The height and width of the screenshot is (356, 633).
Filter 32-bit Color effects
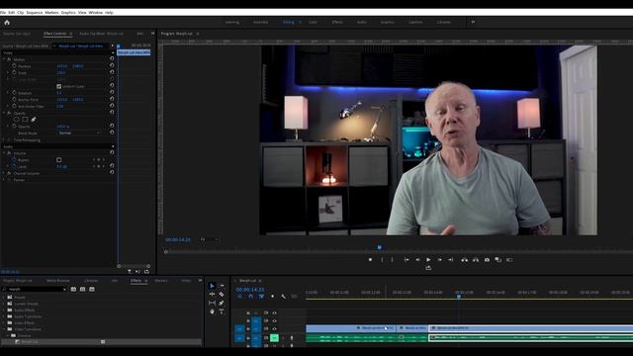click(82, 290)
